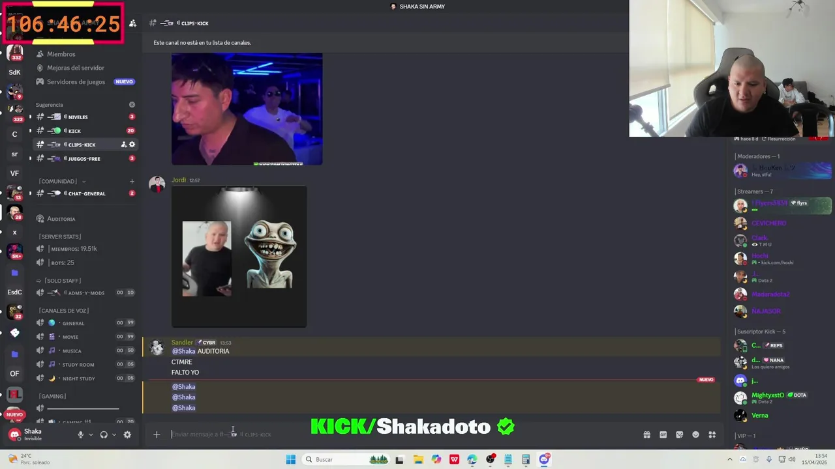This screenshot has height=469, width=835.
Task: Open the emoji picker
Action: (x=695, y=434)
